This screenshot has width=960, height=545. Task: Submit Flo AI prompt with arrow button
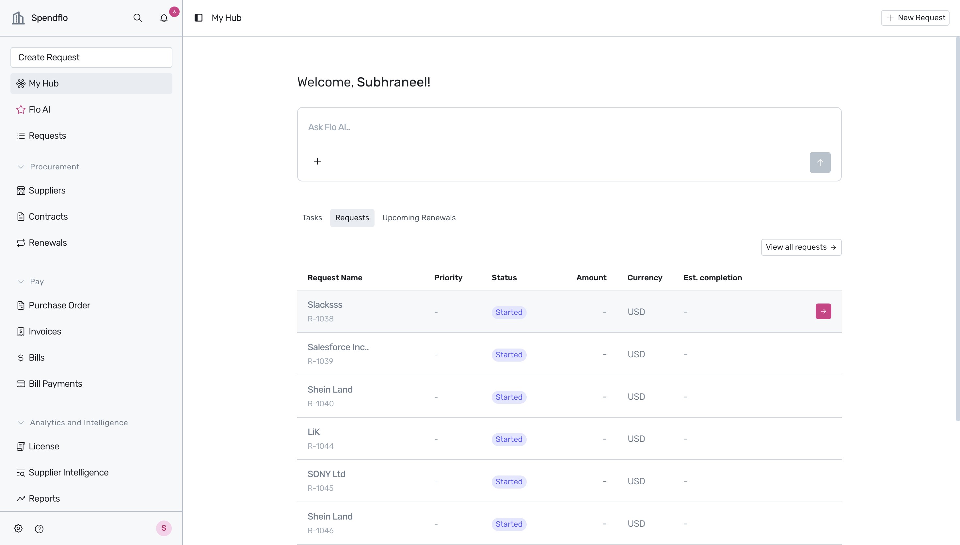pyautogui.click(x=820, y=163)
